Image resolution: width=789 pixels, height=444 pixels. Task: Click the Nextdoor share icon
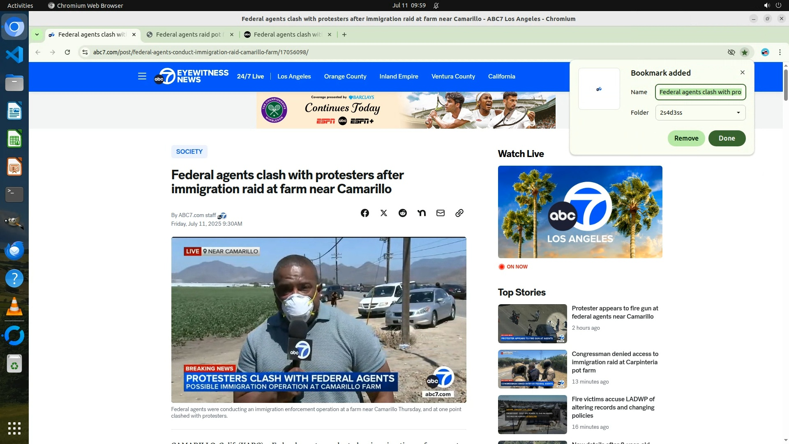[421, 213]
